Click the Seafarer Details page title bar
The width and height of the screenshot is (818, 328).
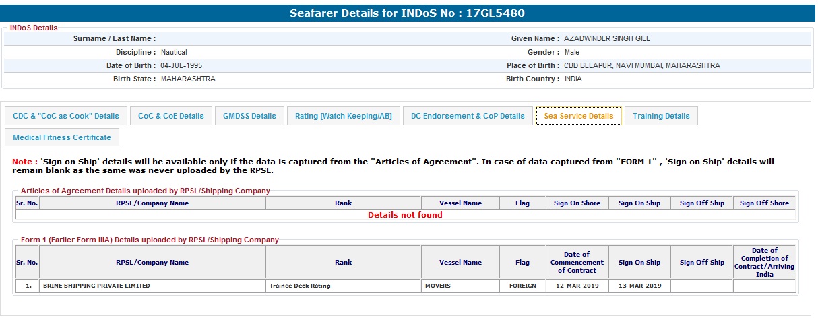407,13
